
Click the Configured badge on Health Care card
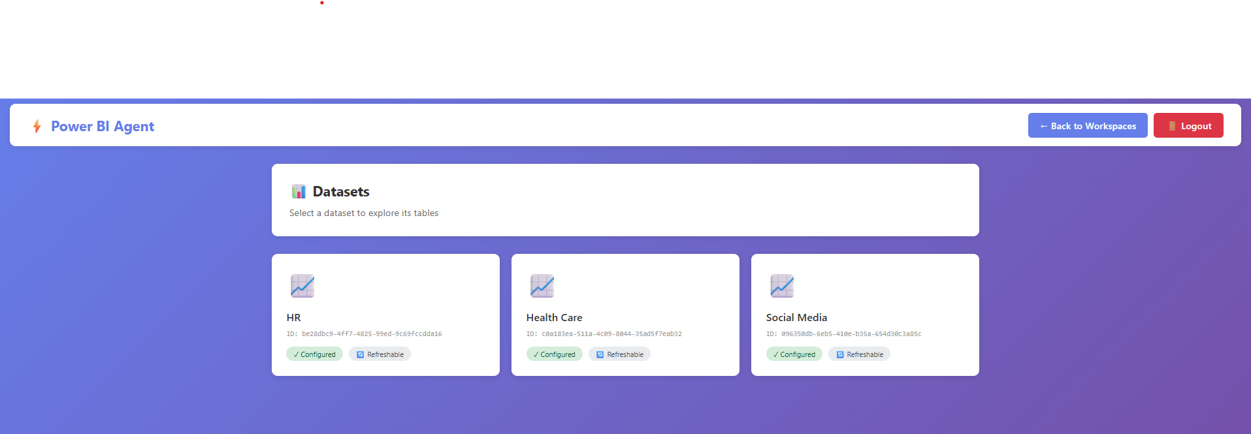point(554,354)
